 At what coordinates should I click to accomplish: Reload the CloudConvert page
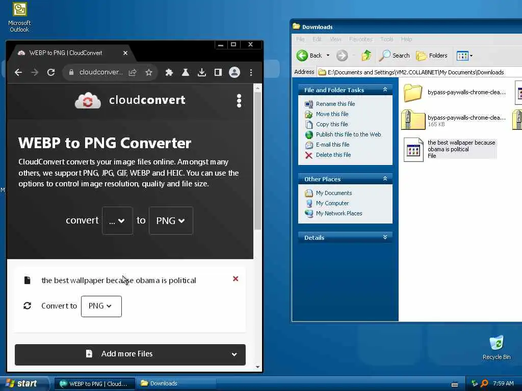51,72
